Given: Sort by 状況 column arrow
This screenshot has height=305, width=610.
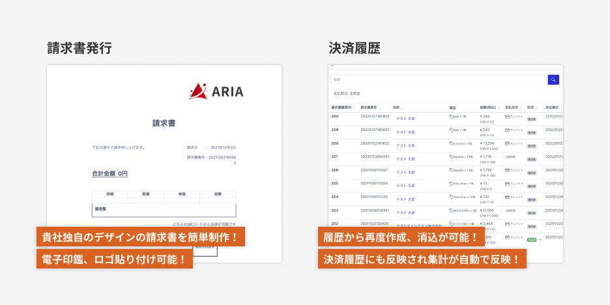Looking at the screenshot, I should pos(536,108).
